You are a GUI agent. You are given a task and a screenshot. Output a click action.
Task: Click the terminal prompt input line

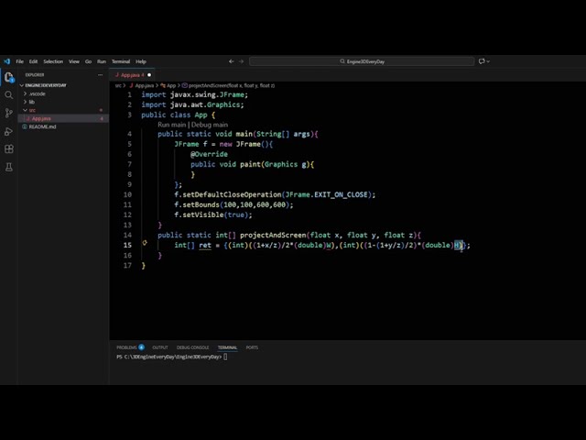pyautogui.click(x=172, y=357)
